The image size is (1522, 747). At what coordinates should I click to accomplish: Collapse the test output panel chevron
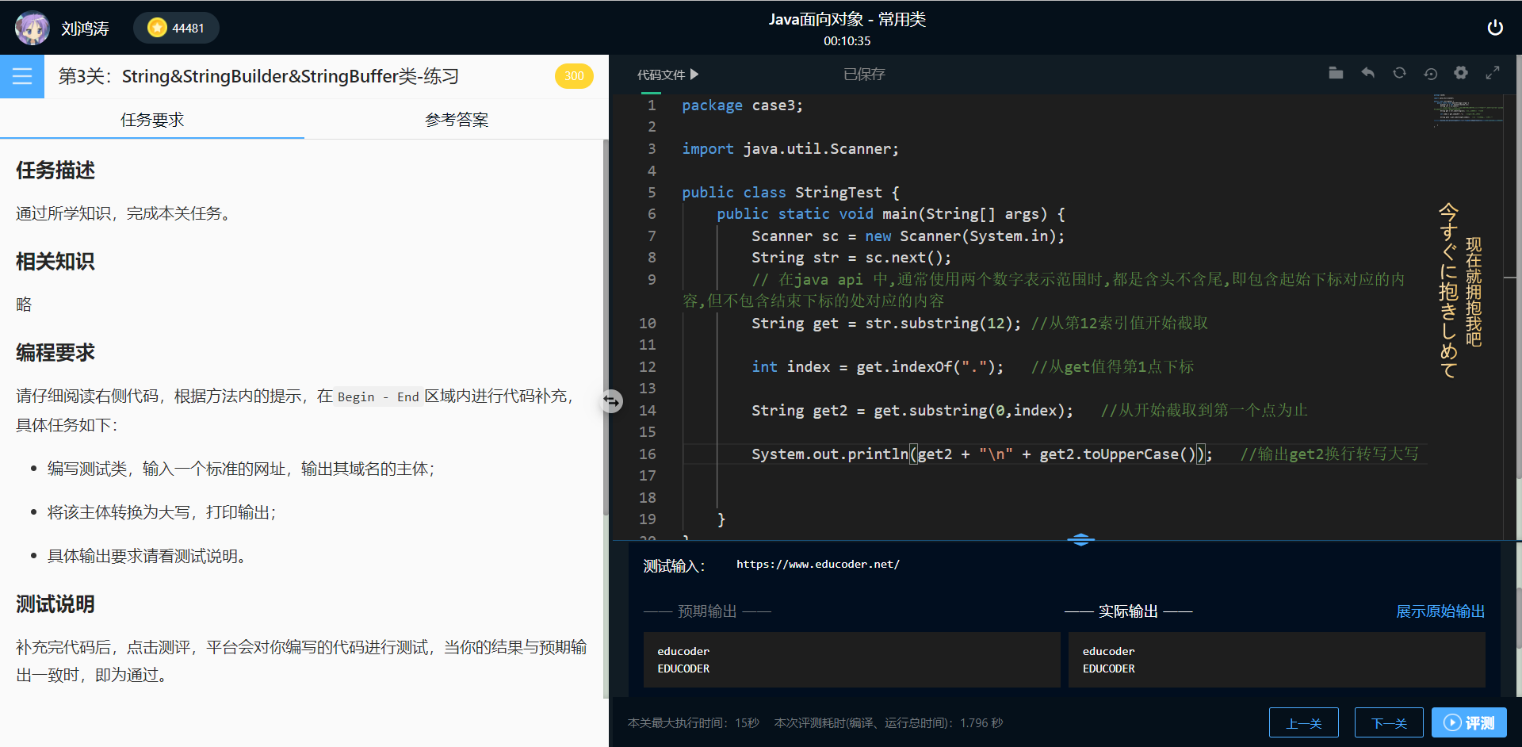(x=1080, y=539)
